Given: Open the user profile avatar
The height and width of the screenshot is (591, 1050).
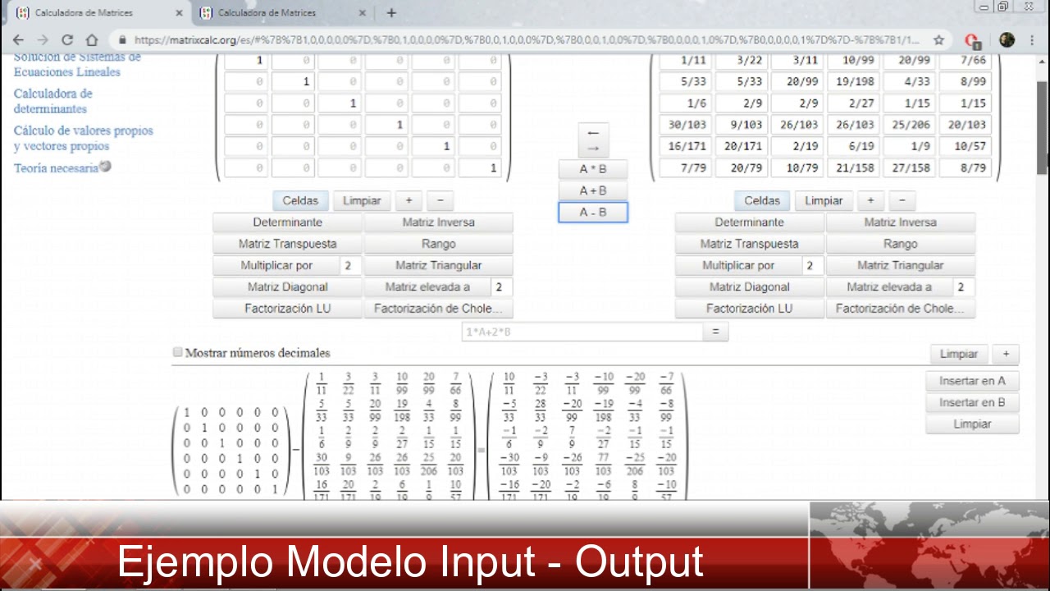Looking at the screenshot, I should click(1007, 39).
